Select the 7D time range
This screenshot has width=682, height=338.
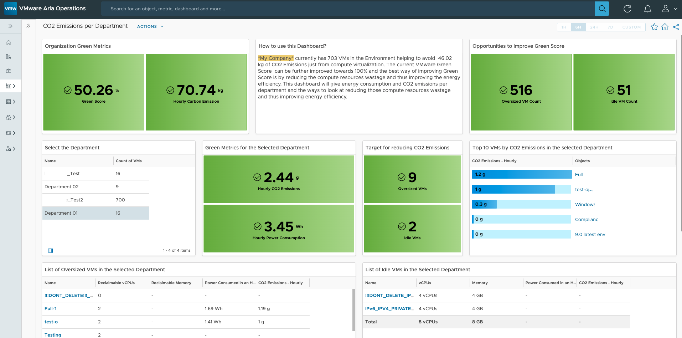tap(610, 27)
